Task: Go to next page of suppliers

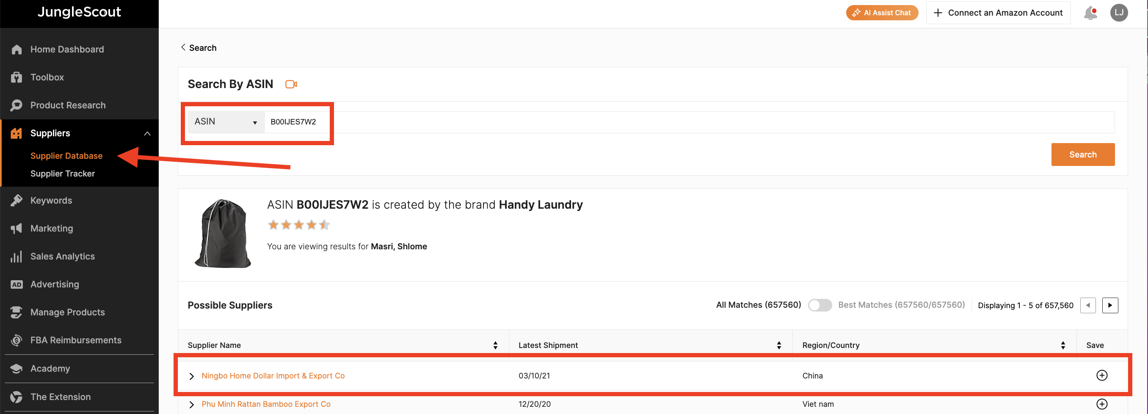Action: (x=1109, y=305)
